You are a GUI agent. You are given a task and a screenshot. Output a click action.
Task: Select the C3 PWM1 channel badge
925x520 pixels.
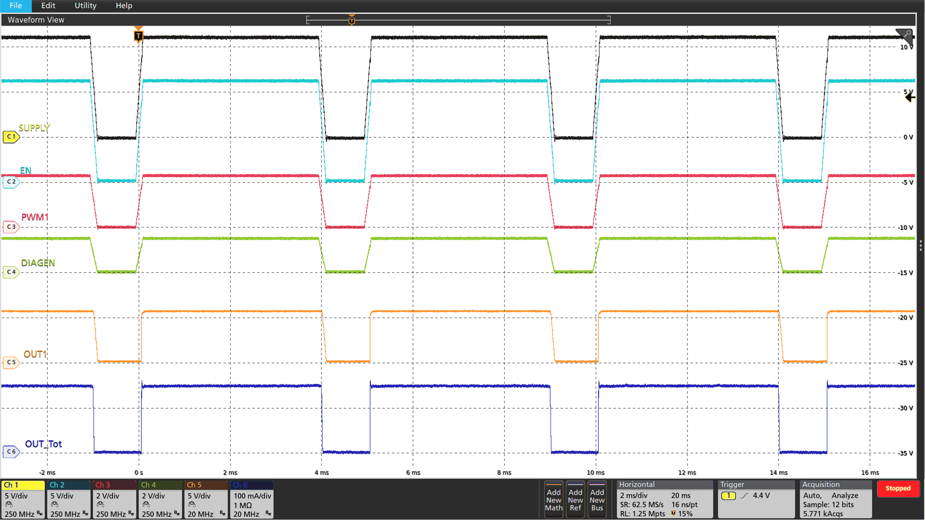[11, 227]
